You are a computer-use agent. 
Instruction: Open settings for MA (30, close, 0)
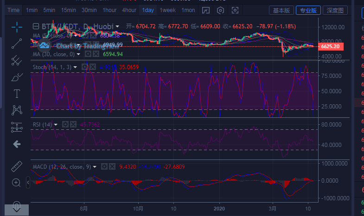pos(88,54)
